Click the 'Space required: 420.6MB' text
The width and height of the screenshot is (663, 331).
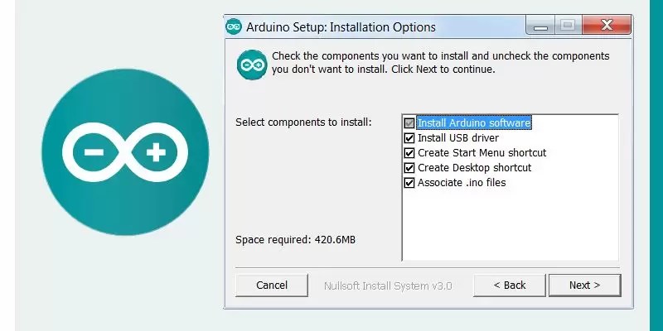tap(295, 240)
